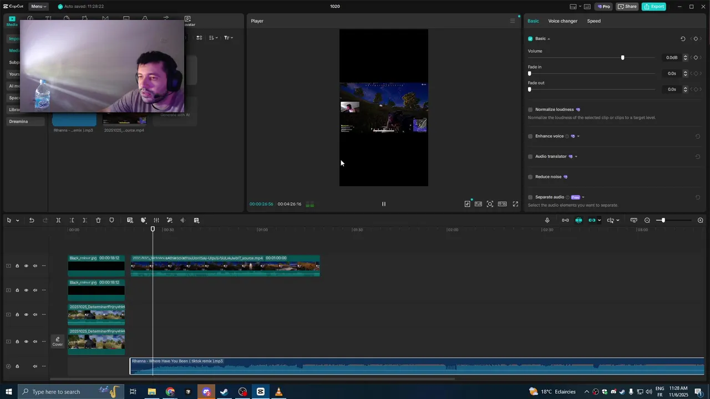Image resolution: width=710 pixels, height=399 pixels.
Task: Click the zoom to fit timeline icon
Action: click(x=634, y=220)
